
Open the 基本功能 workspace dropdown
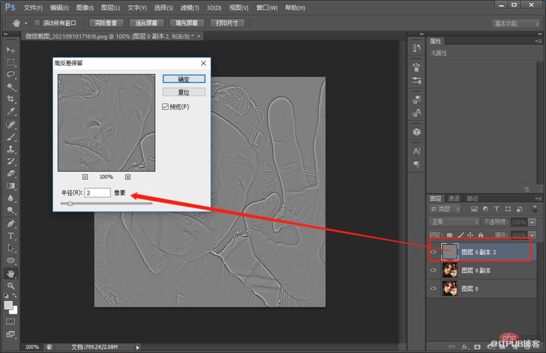click(x=516, y=23)
